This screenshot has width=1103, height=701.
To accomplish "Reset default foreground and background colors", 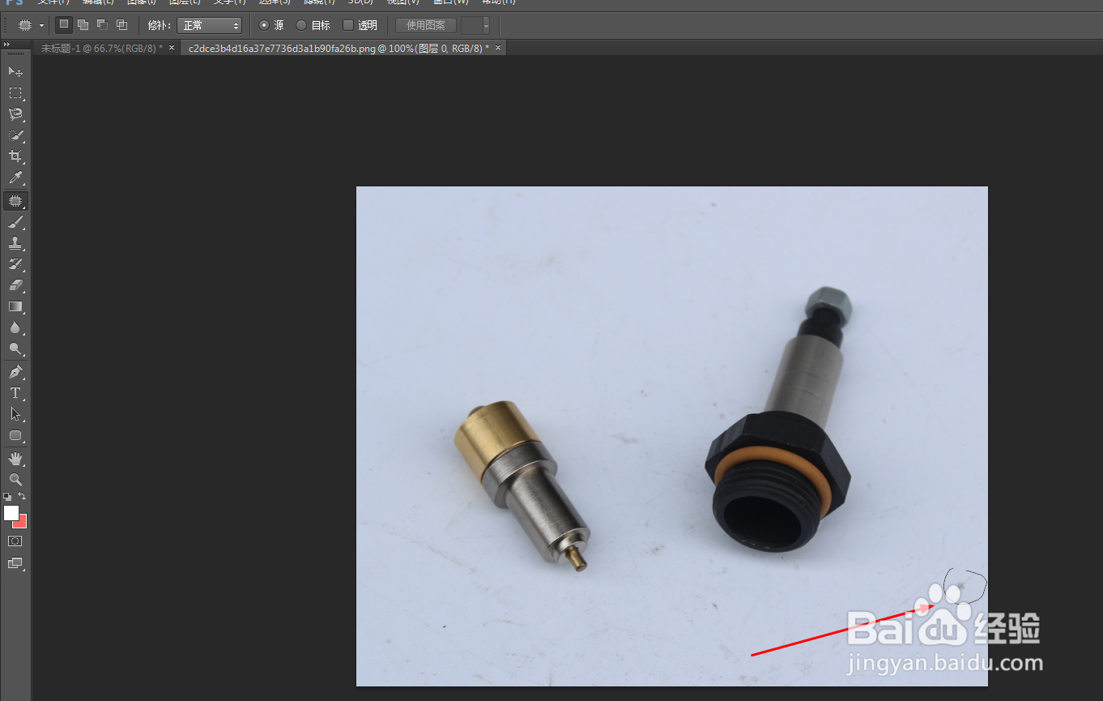I will 7,496.
